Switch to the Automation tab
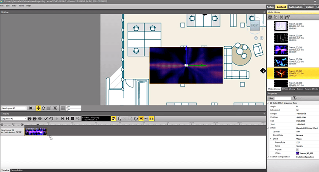The width and height of the screenshot is (319, 172). click(x=296, y=7)
